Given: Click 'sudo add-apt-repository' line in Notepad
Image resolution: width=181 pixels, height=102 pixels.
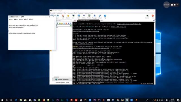Looking at the screenshot, I should click(23, 25).
